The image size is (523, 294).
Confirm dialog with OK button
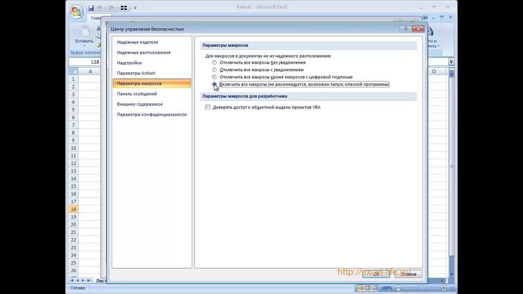tap(376, 274)
